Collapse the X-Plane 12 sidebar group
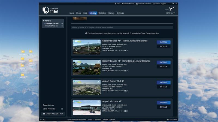Screen dimensions: 218x122 47,21
